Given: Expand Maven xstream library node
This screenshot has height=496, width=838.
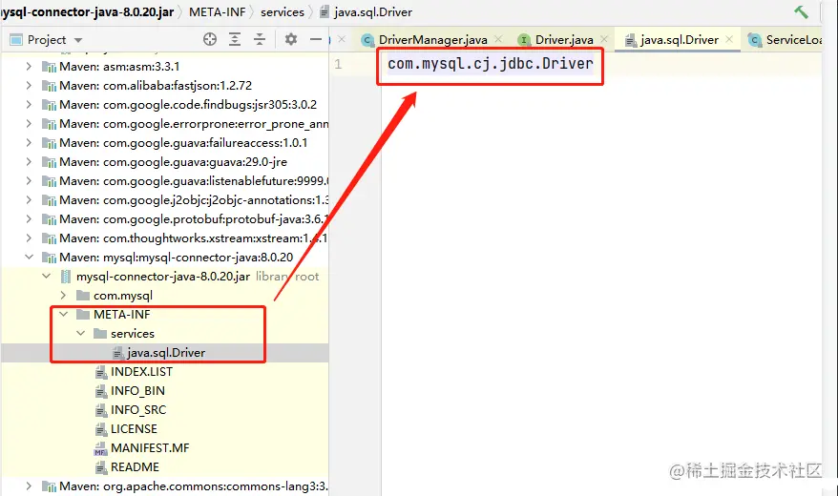Looking at the screenshot, I should [x=29, y=238].
